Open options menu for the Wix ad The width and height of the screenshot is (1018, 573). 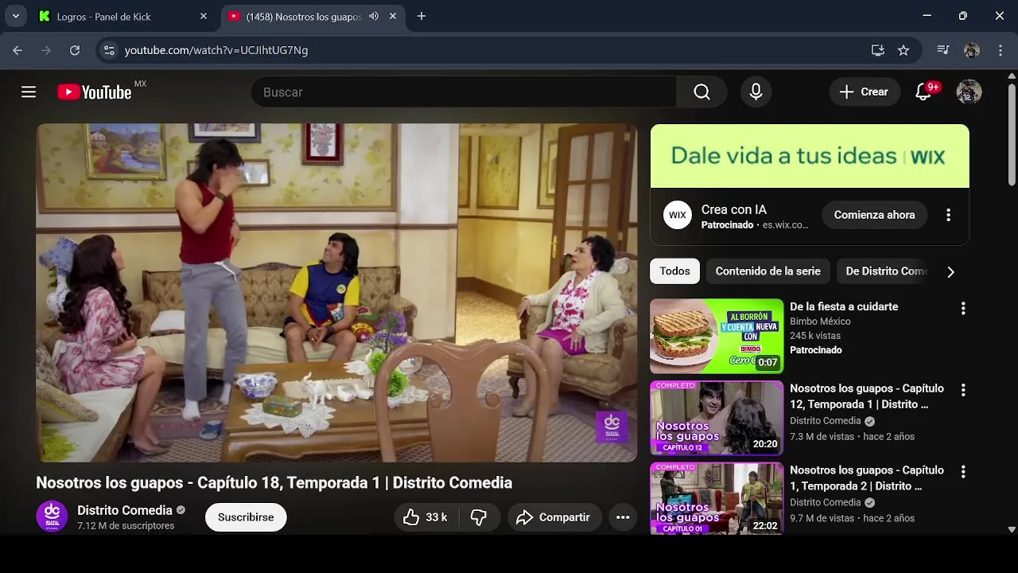948,215
